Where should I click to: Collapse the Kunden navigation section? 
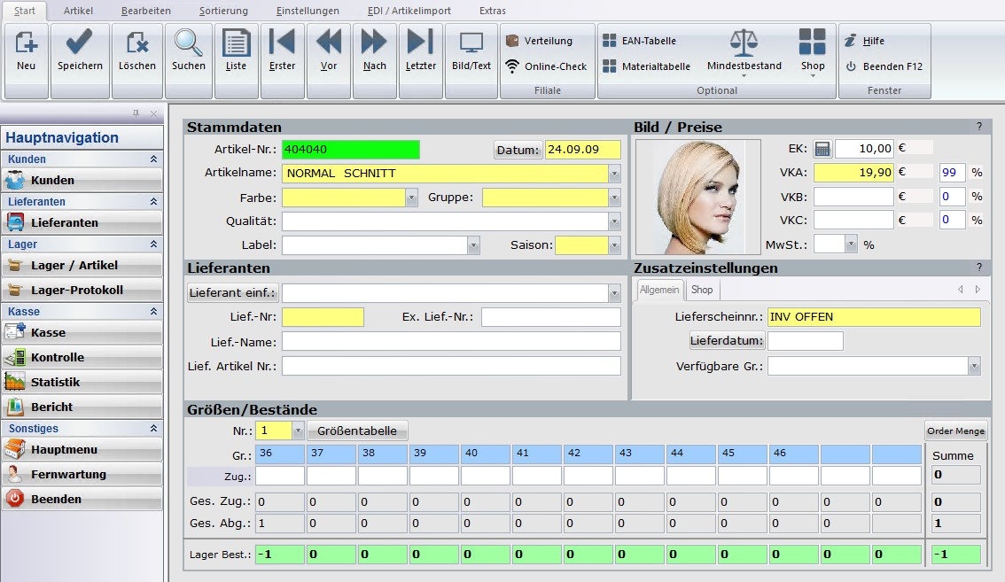tap(154, 159)
